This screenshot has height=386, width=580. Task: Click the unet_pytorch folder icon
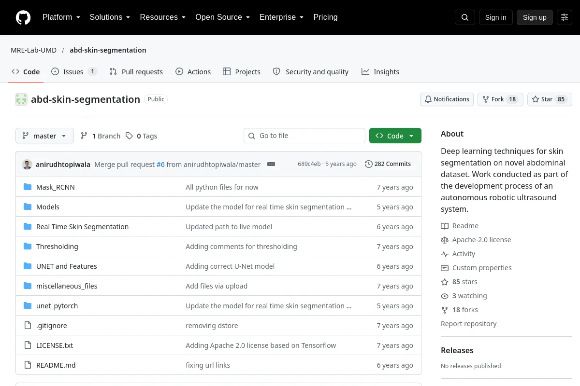[x=28, y=306]
